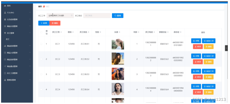Check the row checkbox for 员工2

(41, 59)
